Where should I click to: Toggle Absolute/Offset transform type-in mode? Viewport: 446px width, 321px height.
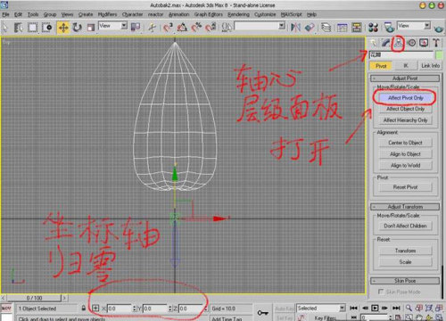coord(95,309)
